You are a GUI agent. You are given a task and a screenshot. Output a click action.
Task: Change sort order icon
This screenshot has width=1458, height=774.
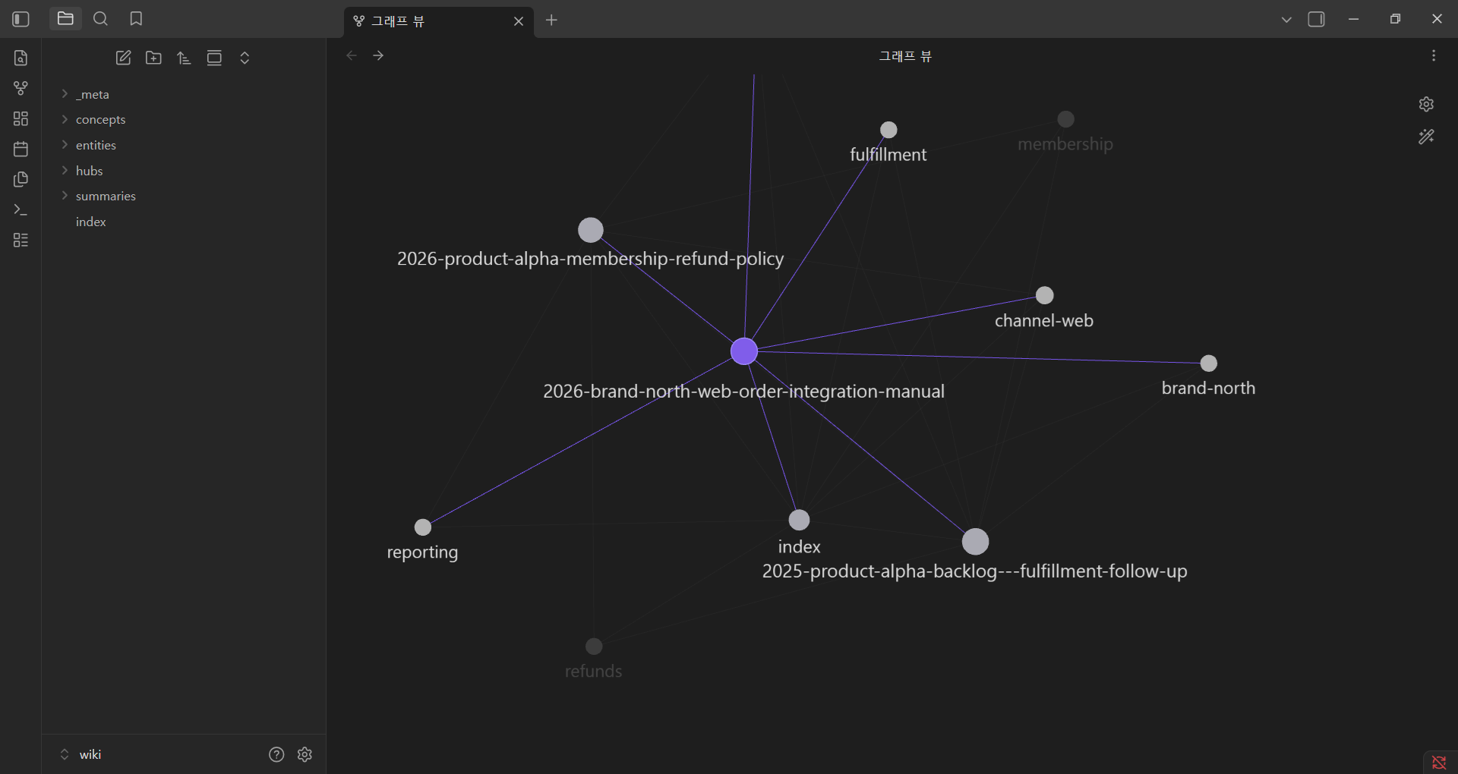pyautogui.click(x=184, y=58)
